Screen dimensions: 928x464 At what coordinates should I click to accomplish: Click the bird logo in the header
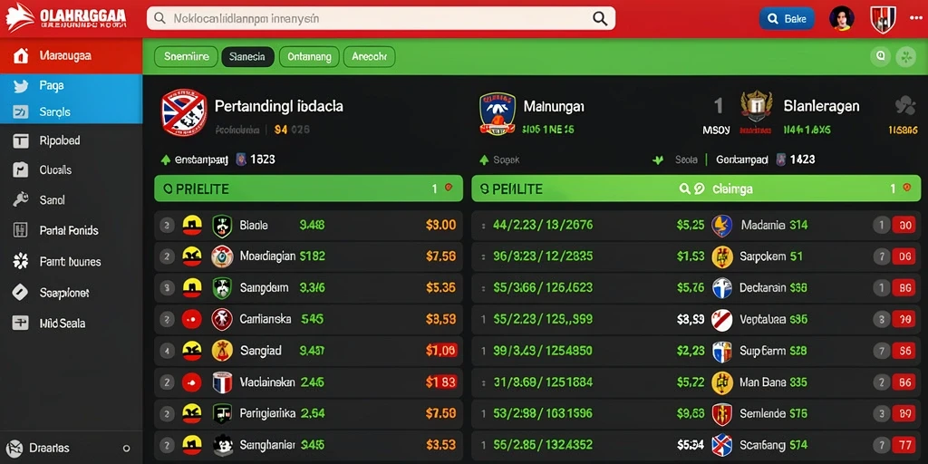click(x=20, y=18)
